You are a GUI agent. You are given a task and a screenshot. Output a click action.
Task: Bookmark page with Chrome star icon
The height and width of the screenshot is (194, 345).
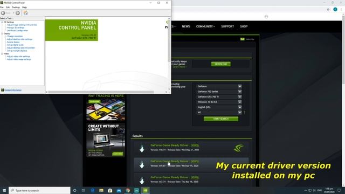(x=328, y=9)
